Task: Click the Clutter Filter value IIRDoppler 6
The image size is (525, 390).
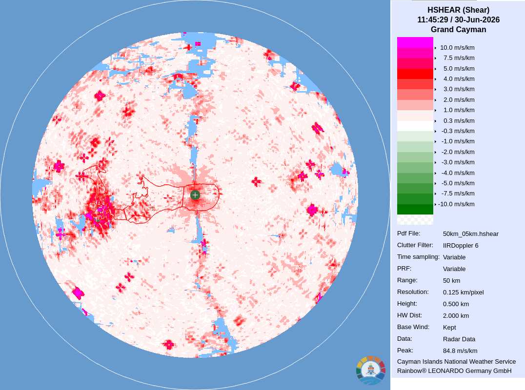Action: click(x=461, y=246)
